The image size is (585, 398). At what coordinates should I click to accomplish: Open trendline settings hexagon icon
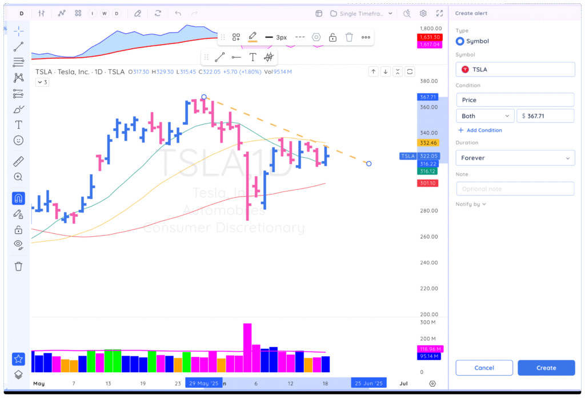coord(316,37)
